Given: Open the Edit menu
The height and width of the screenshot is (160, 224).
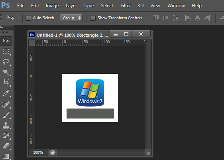Looking at the screenshot, I should point(35,6).
